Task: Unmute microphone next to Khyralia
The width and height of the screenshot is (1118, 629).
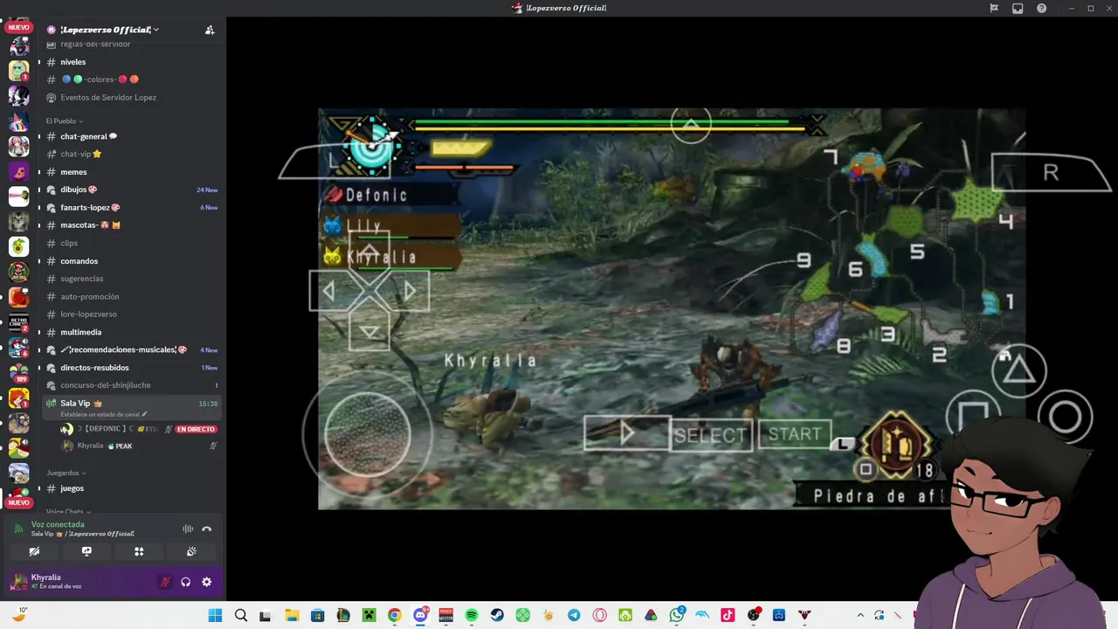Action: pyautogui.click(x=165, y=582)
